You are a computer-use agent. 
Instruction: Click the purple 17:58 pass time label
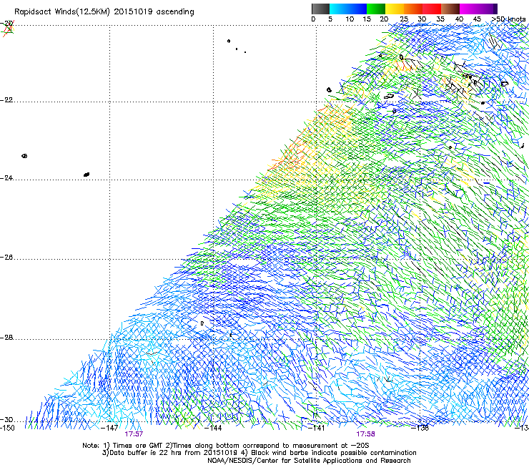(366, 434)
